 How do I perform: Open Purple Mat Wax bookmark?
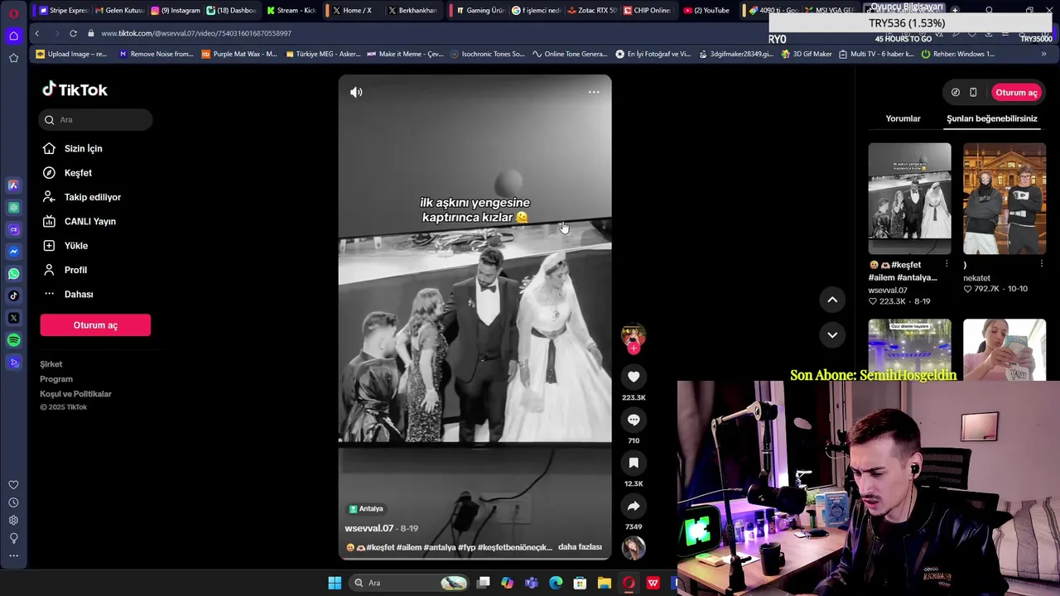pos(239,54)
